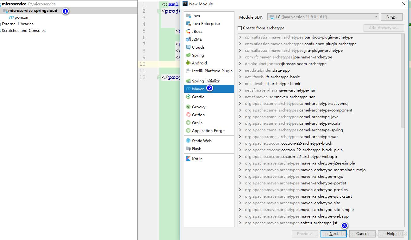The height and width of the screenshot is (240, 411).
Task: Click the Next button
Action: click(x=333, y=234)
